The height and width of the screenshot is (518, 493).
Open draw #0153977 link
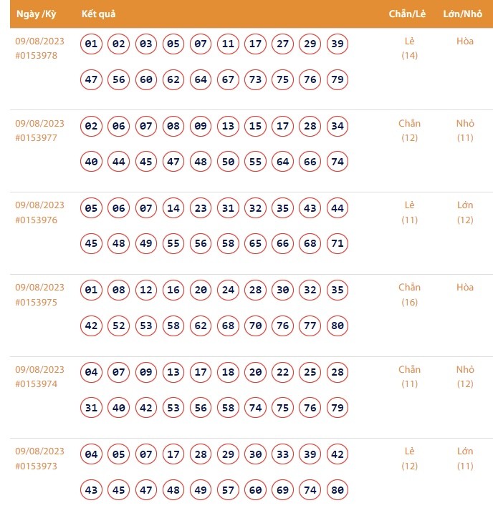point(36,138)
